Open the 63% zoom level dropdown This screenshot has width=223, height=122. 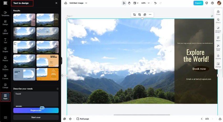pyautogui.click(x=145, y=3)
